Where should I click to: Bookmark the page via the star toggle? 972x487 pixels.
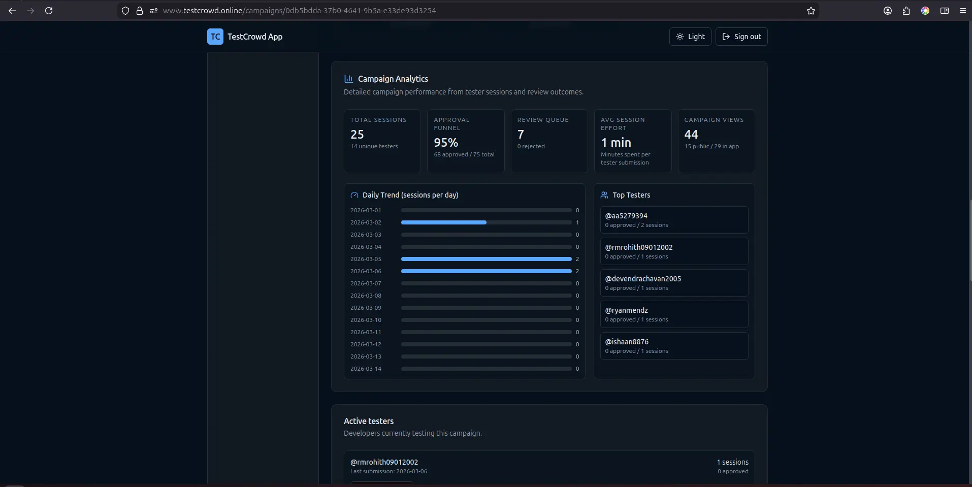point(811,11)
